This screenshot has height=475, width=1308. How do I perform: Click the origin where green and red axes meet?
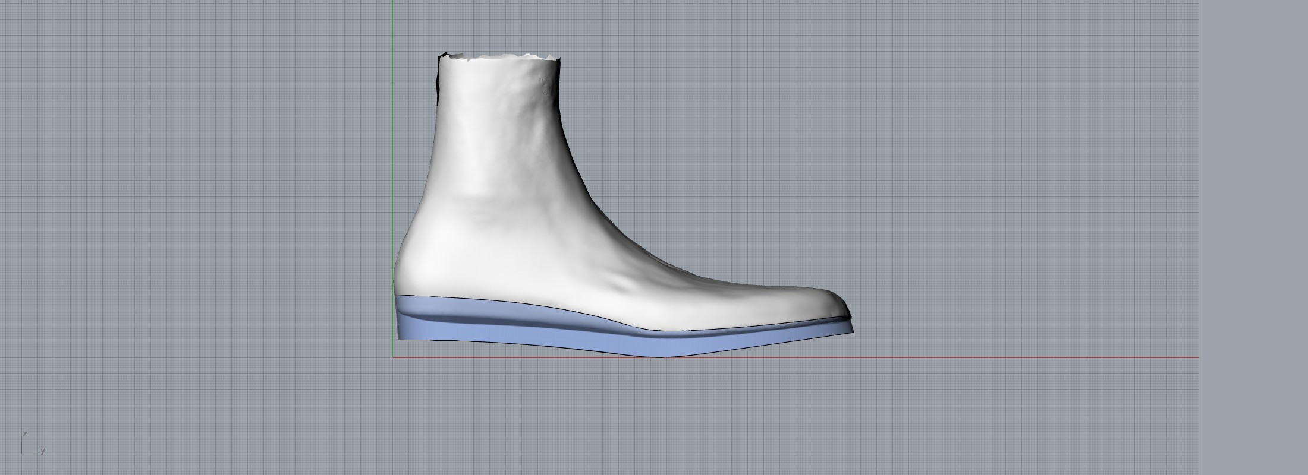click(392, 357)
